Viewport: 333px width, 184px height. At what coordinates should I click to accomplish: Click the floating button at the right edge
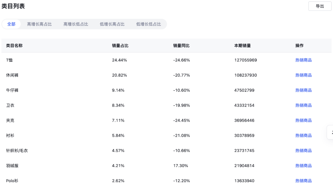tap(330, 132)
